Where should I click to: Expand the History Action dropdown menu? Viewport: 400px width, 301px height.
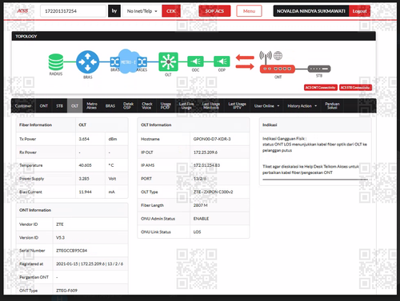click(x=302, y=106)
